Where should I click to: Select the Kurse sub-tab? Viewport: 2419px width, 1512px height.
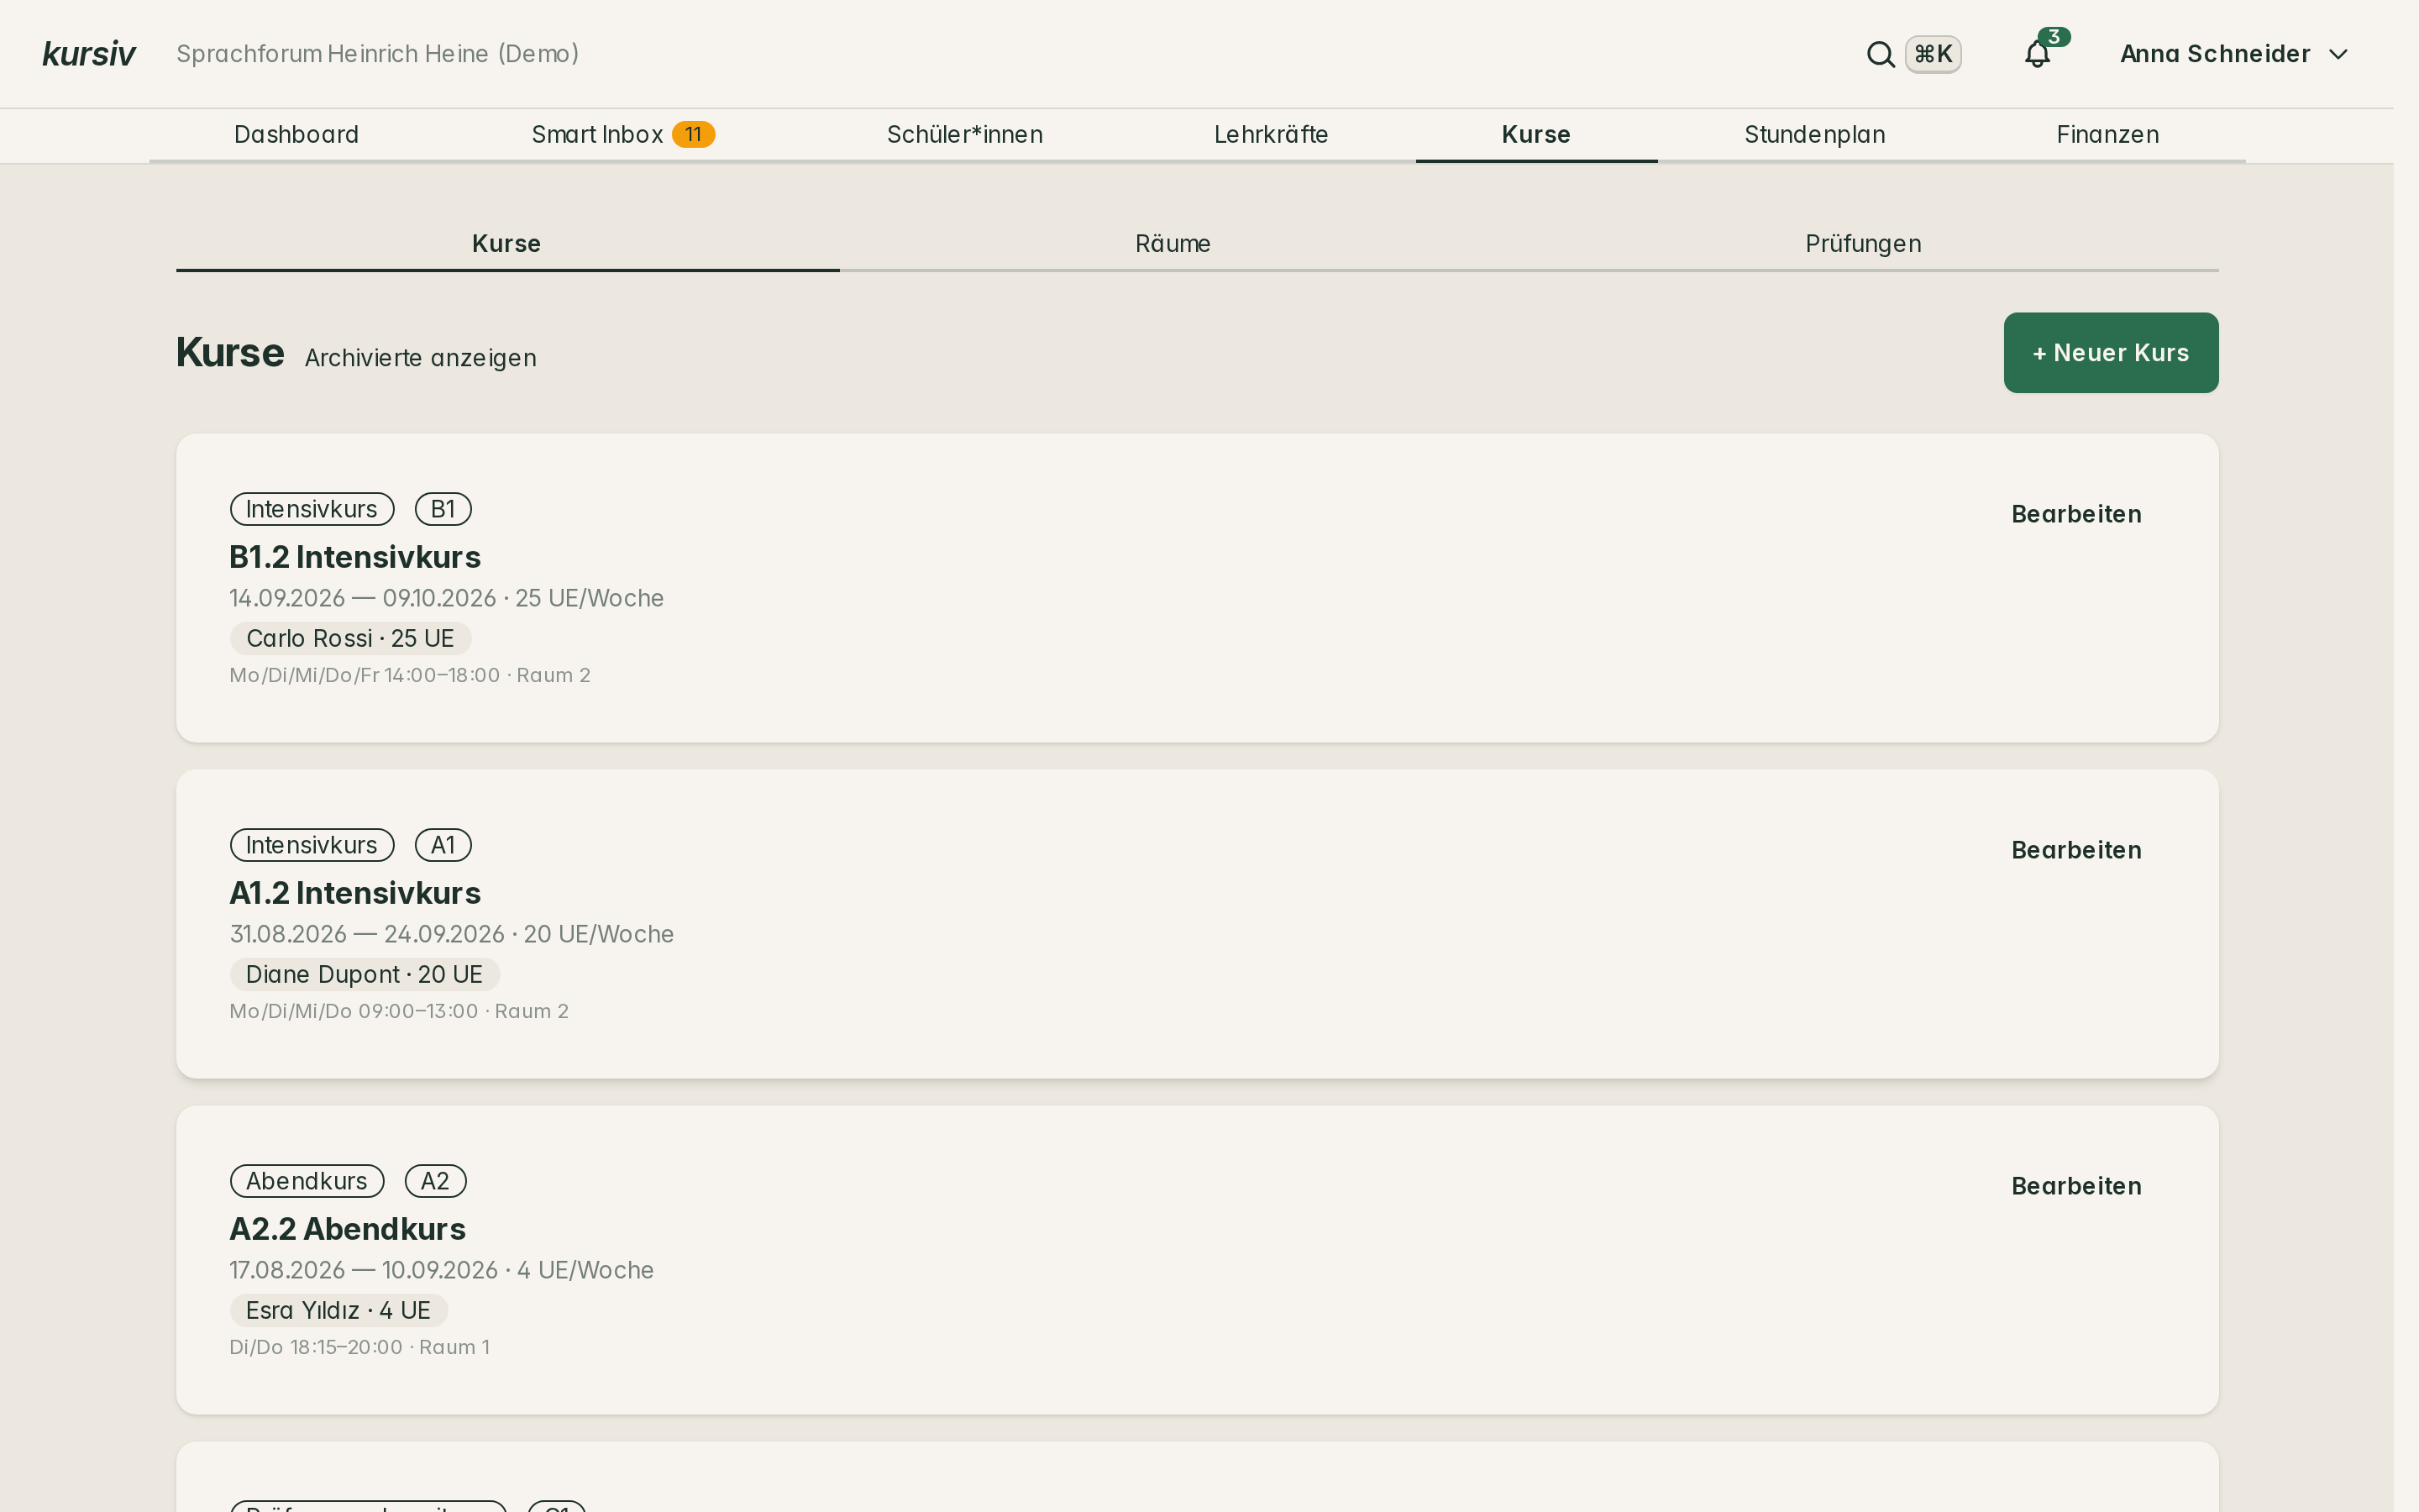click(506, 244)
